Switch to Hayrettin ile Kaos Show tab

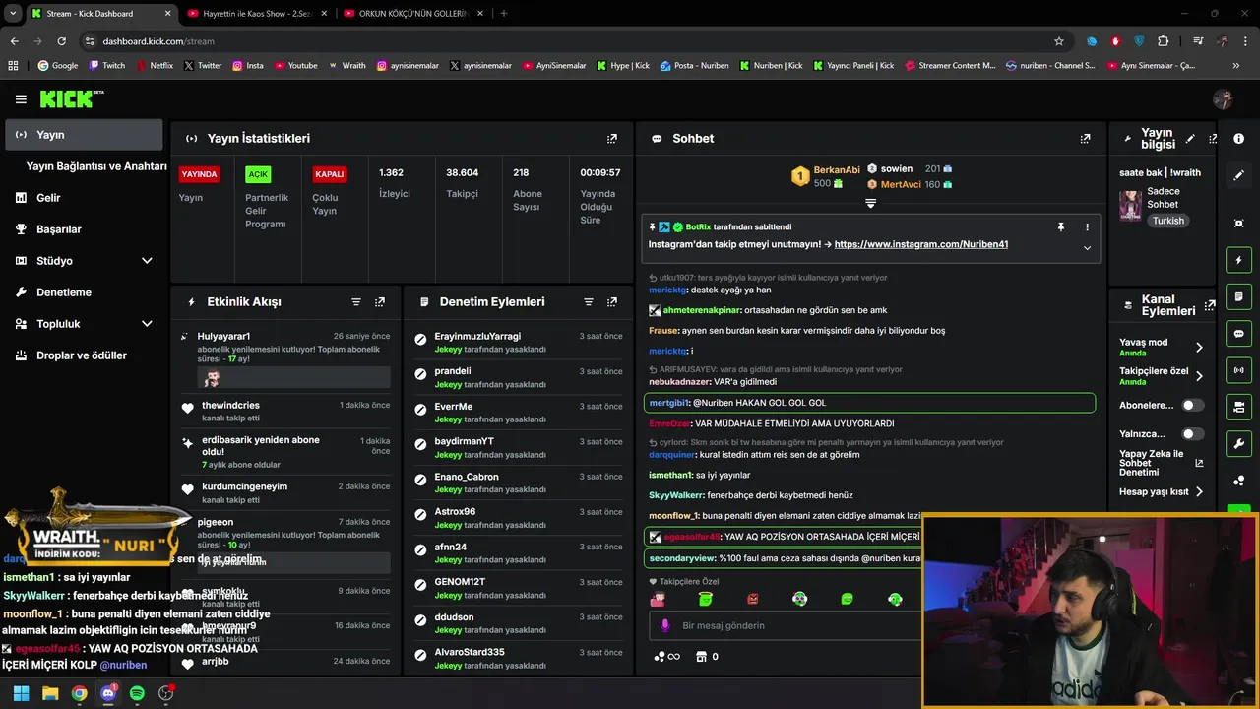(x=255, y=13)
